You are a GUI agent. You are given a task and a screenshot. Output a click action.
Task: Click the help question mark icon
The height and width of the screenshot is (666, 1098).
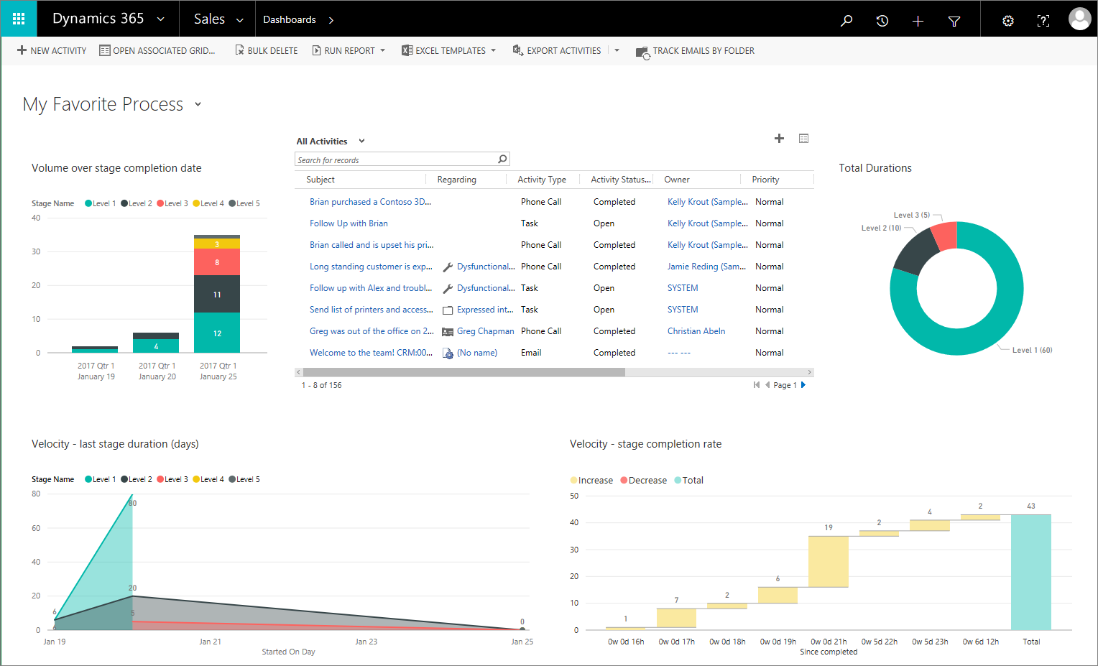point(1043,20)
